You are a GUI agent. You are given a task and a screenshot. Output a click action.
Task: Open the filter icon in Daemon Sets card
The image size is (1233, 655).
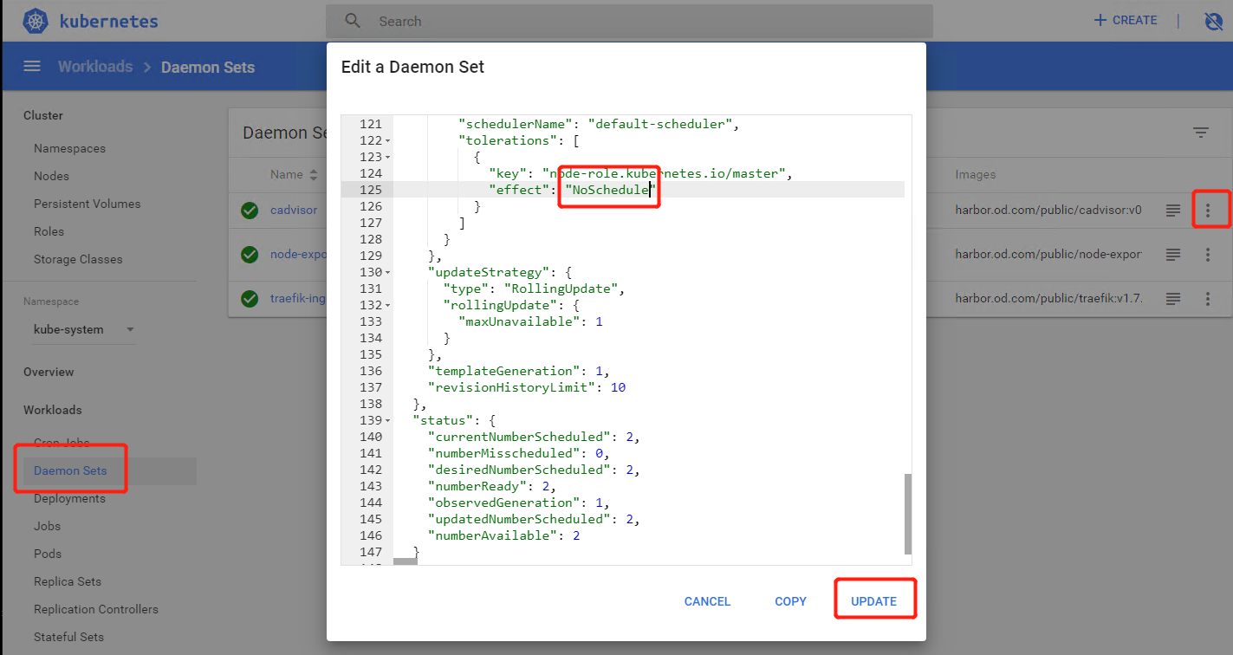click(1200, 133)
